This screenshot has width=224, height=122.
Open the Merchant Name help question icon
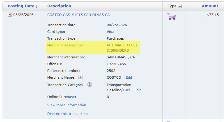80,77
